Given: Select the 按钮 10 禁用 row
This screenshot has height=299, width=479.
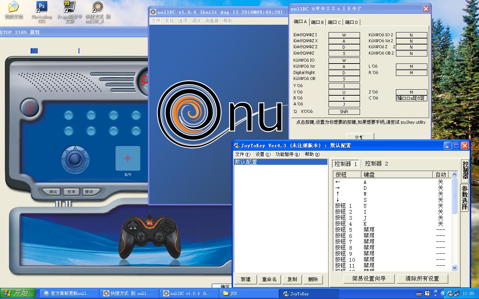Looking at the screenshot, I should pos(393,260).
